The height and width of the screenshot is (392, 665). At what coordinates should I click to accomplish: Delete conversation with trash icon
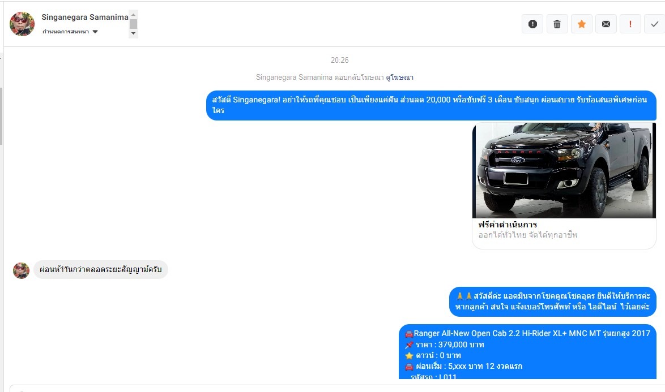(x=557, y=24)
